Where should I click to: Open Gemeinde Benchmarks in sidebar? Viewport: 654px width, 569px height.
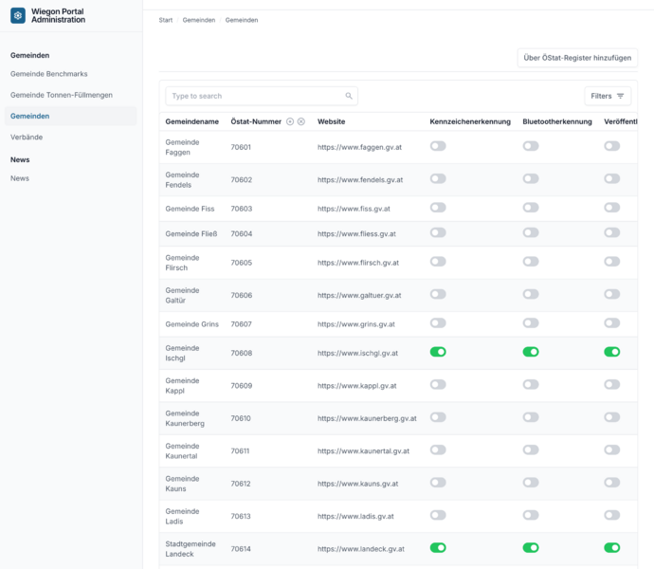click(x=49, y=74)
